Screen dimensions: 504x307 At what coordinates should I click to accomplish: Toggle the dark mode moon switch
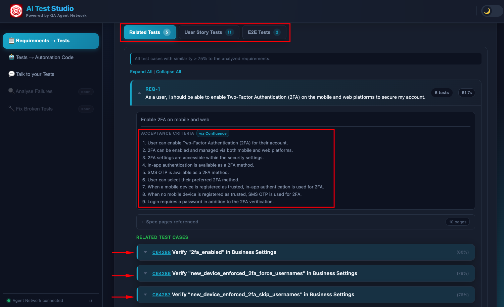[492, 11]
